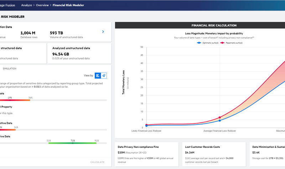Click the '36%' range end label
Viewport: 285px width, 169px height.
[30, 97]
